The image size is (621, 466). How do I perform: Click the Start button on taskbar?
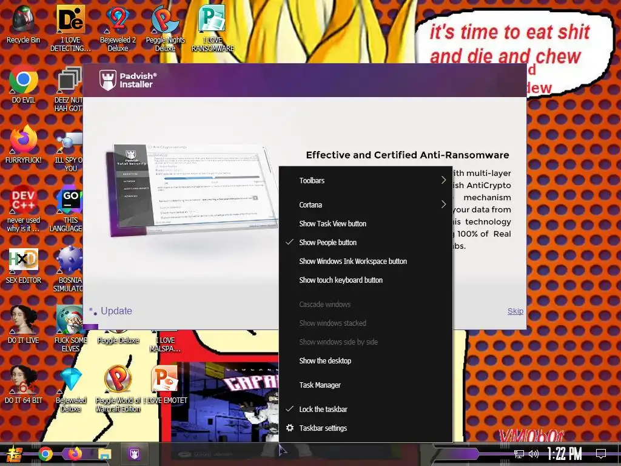tap(14, 454)
